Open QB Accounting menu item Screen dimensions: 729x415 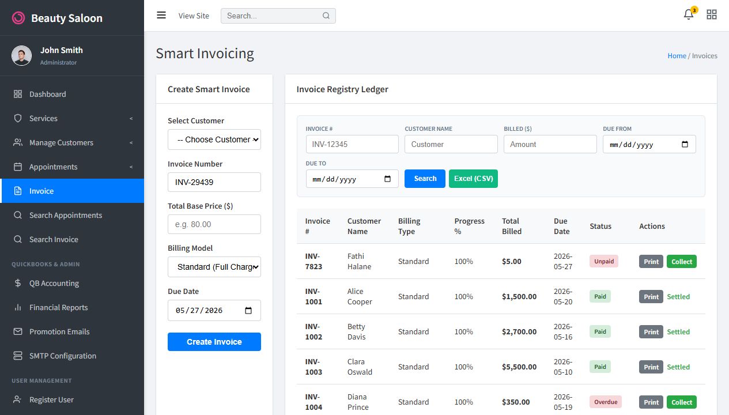[72, 283]
